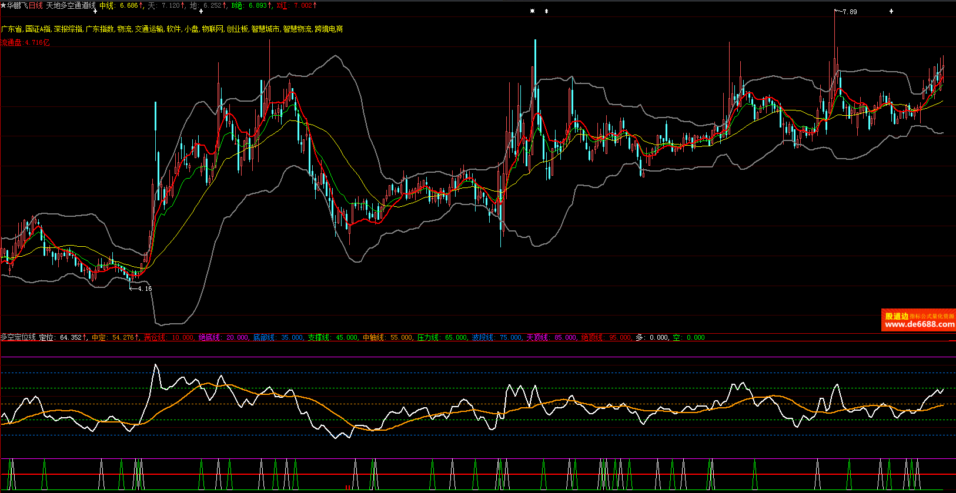
Task: Open the 跨境电商 sector tag
Action: pos(329,29)
